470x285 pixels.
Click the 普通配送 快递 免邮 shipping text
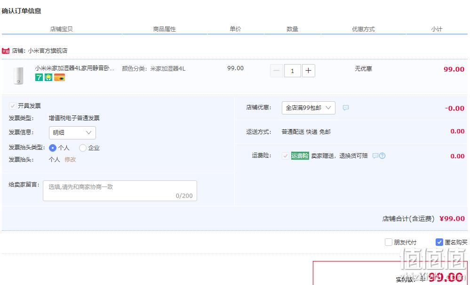tap(306, 132)
